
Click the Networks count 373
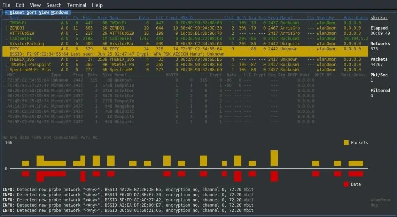(x=374, y=49)
